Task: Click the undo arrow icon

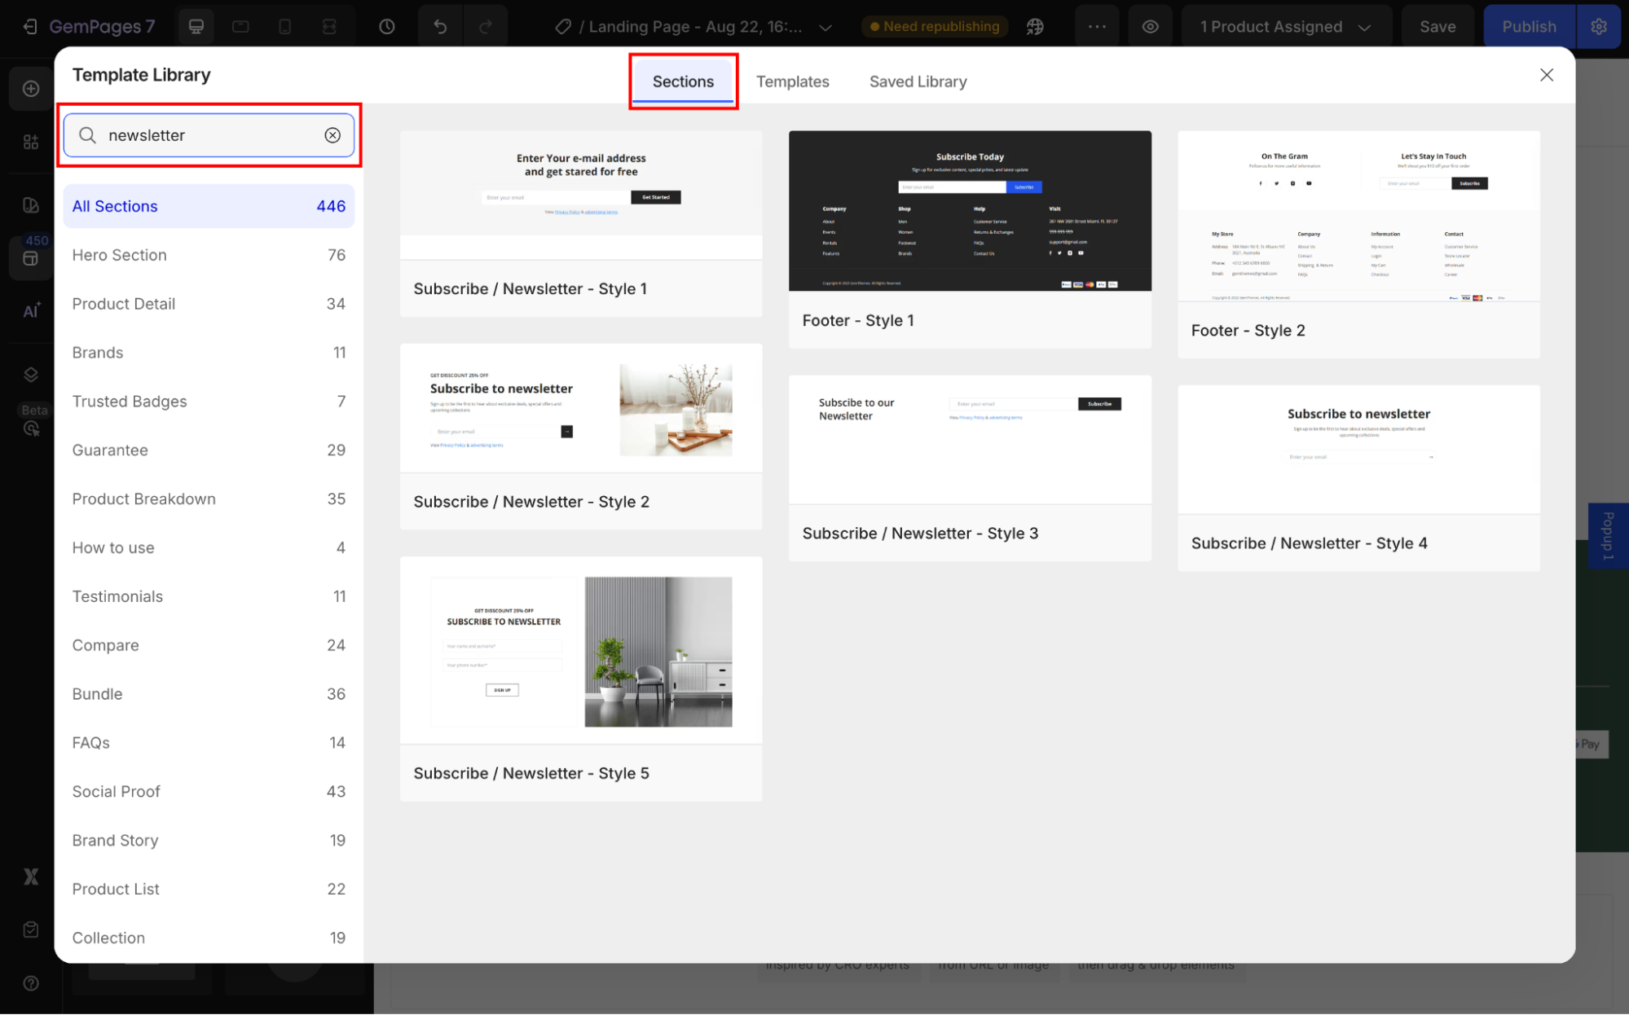Action: 440,27
